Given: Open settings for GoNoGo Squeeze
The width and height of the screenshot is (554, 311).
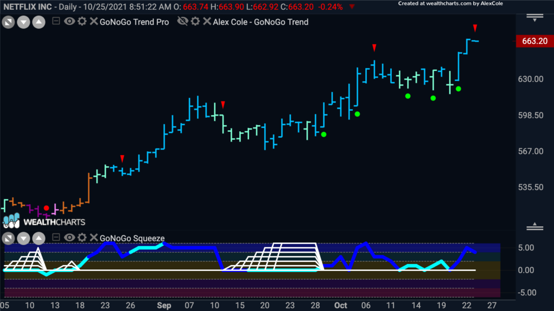Looking at the screenshot, I should click(x=82, y=238).
